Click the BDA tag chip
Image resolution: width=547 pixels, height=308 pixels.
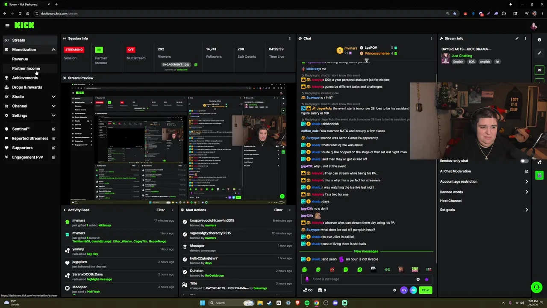[472, 62]
